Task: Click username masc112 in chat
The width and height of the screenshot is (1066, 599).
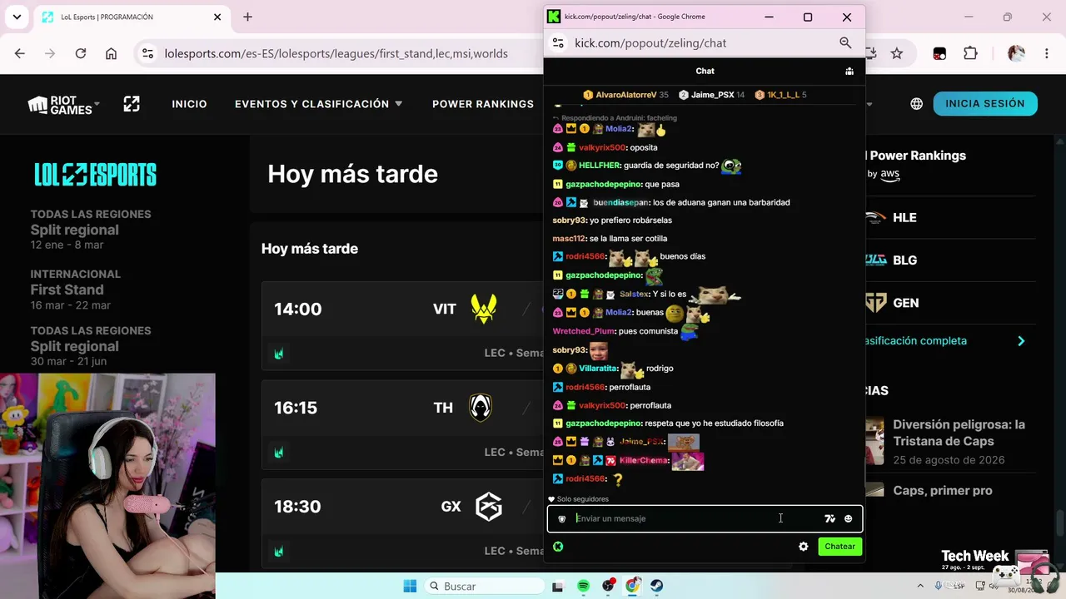Action: pyautogui.click(x=569, y=239)
